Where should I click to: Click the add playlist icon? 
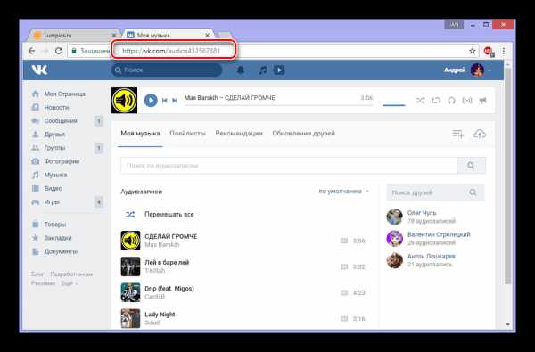click(457, 134)
